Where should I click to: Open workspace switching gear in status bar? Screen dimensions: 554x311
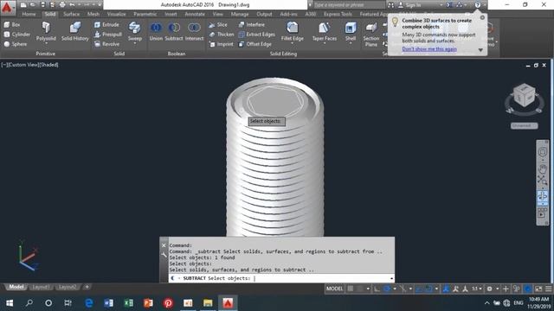[489, 289]
